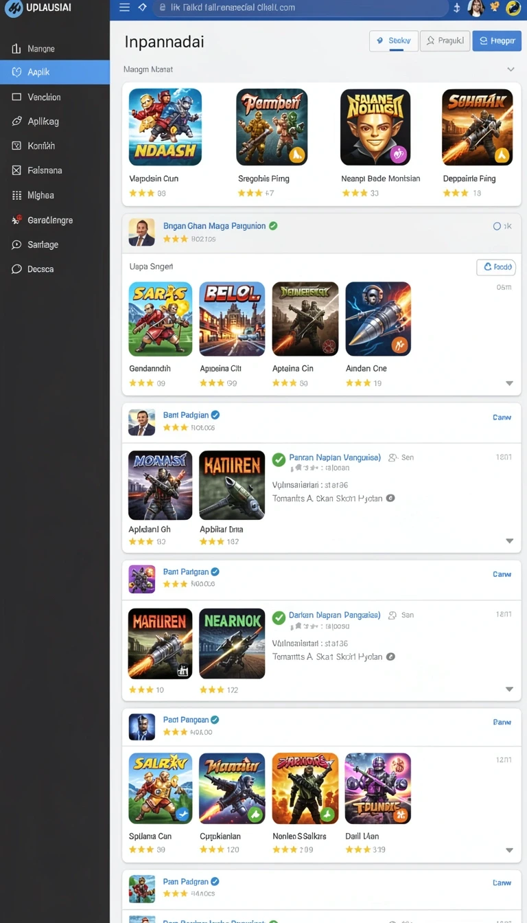This screenshot has width=527, height=923.
Task: Click the address bar field
Action: [x=299, y=8]
